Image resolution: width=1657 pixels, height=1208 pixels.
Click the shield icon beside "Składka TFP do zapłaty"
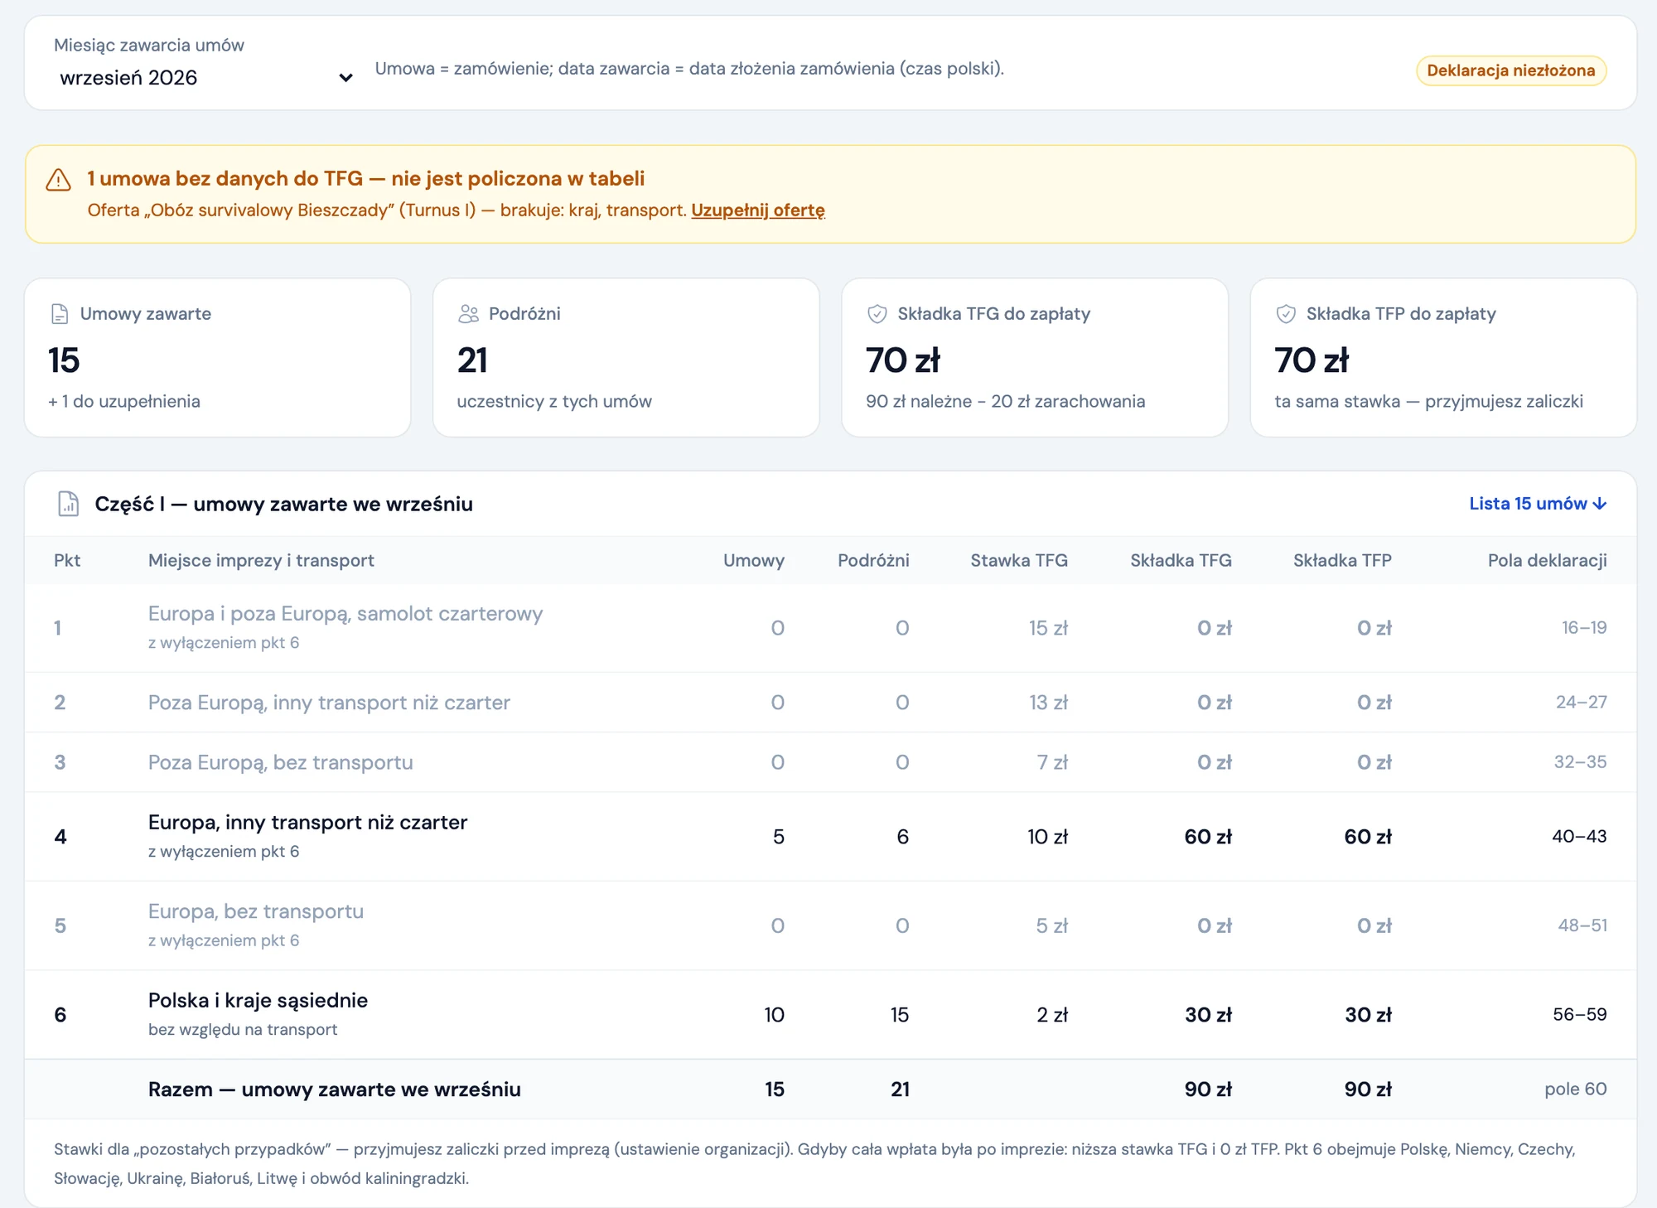pyautogui.click(x=1285, y=314)
